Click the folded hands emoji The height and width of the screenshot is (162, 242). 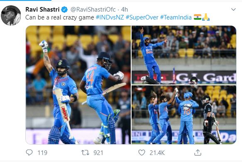point(206,17)
